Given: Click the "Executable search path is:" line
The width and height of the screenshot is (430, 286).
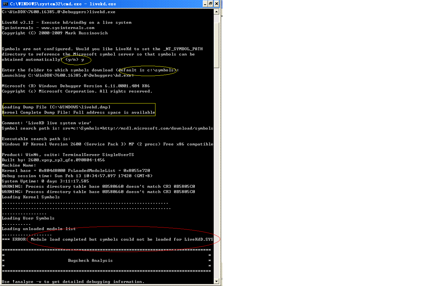Looking at the screenshot, I should pos(36,139).
